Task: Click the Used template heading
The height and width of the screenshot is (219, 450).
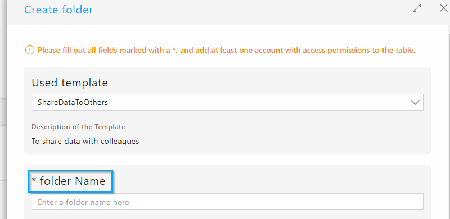Action: pyautogui.click(x=70, y=83)
